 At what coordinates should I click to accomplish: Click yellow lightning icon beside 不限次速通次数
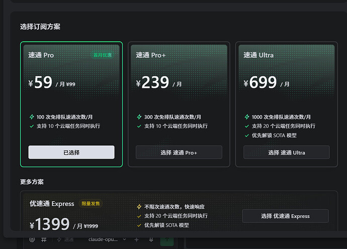[139, 206]
